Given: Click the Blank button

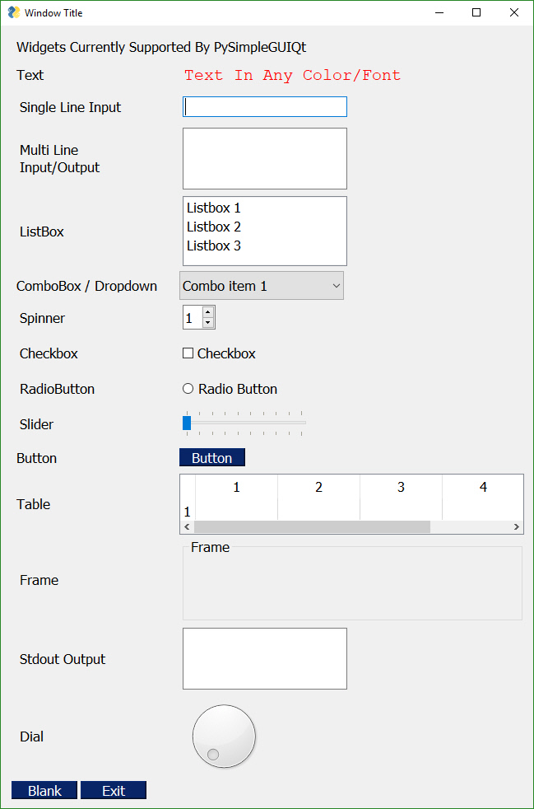Looking at the screenshot, I should point(44,790).
